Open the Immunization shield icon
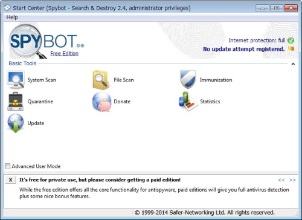The width and height of the screenshot is (302, 220). [x=188, y=79]
